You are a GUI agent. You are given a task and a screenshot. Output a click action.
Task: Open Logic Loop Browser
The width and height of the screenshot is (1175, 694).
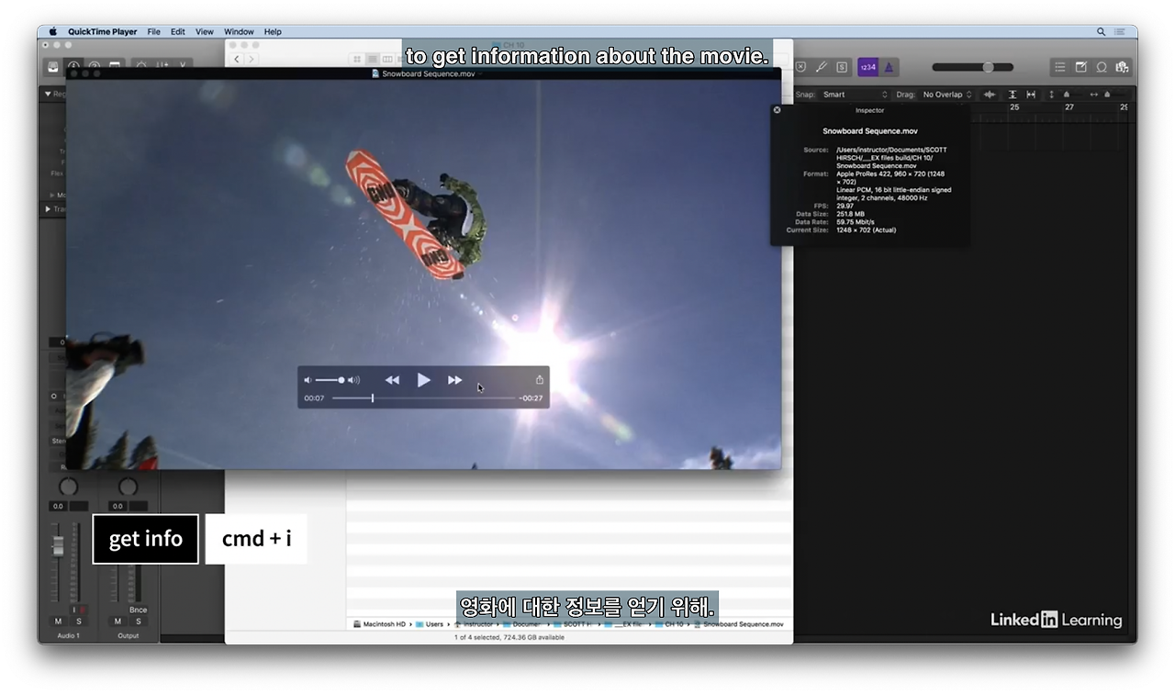point(1102,67)
